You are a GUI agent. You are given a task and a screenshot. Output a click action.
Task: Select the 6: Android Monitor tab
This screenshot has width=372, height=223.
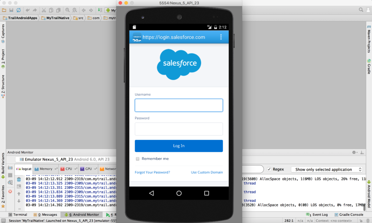pyautogui.click(x=82, y=214)
